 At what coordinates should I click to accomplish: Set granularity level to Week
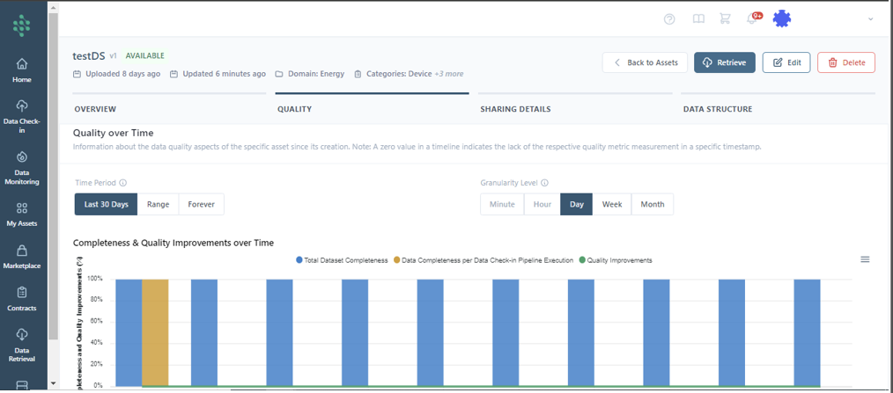click(x=611, y=204)
